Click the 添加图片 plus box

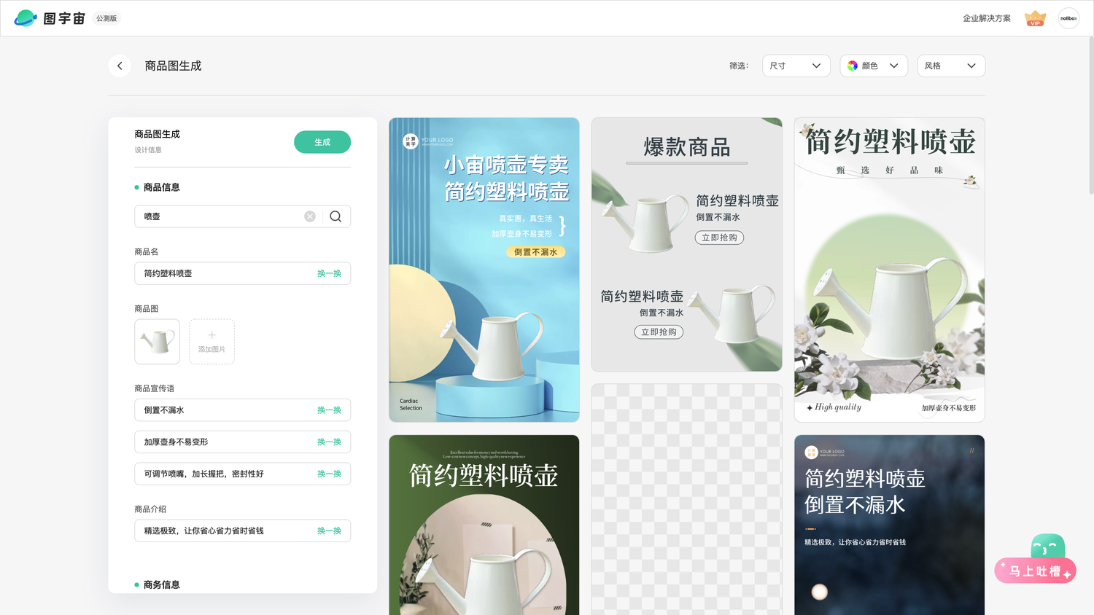(212, 342)
